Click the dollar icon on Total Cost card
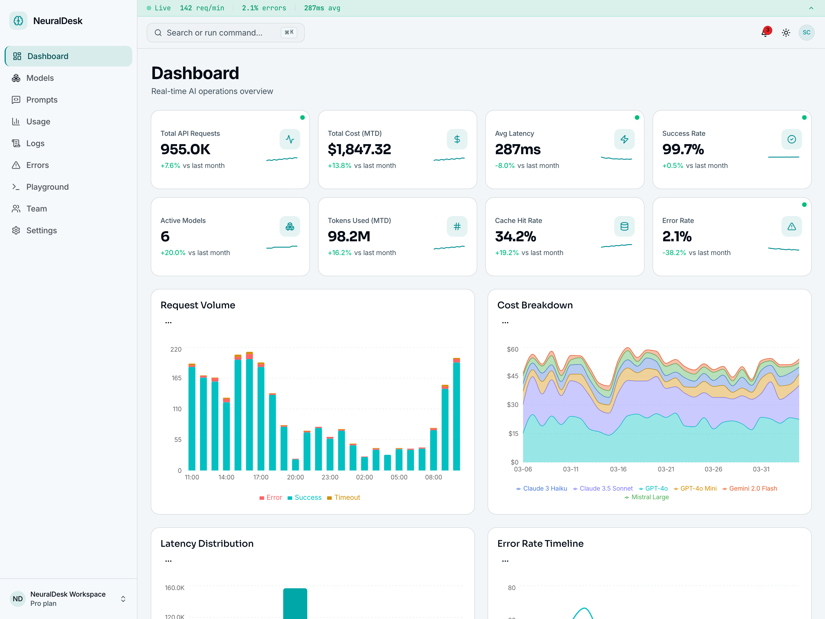The image size is (825, 619). [457, 139]
